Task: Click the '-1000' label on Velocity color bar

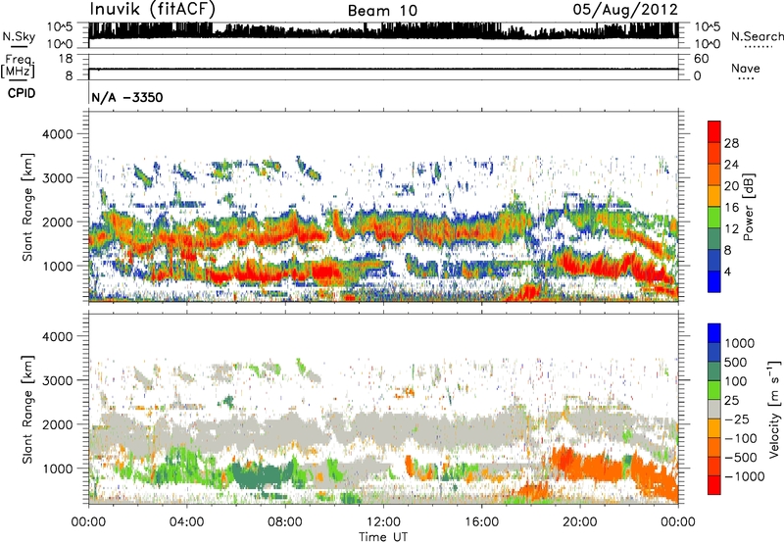Action: (744, 476)
